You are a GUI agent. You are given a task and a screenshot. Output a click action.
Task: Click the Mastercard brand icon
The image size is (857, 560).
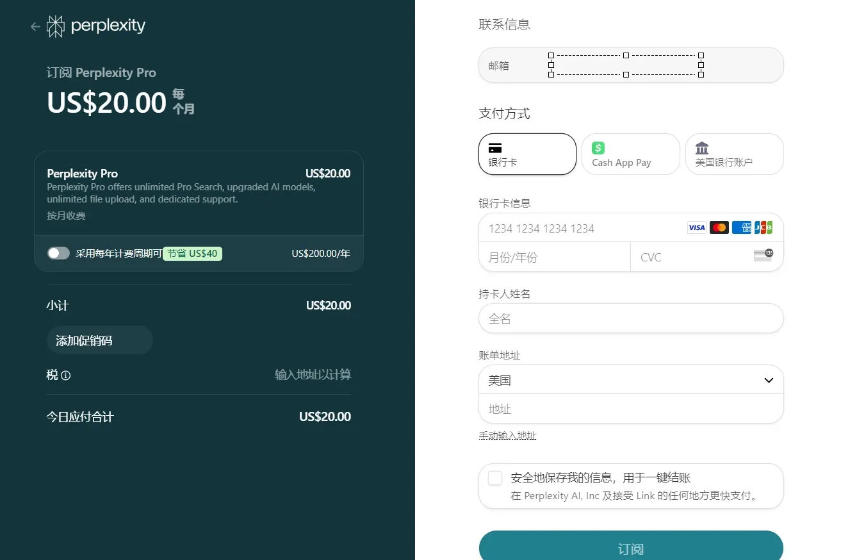click(719, 227)
